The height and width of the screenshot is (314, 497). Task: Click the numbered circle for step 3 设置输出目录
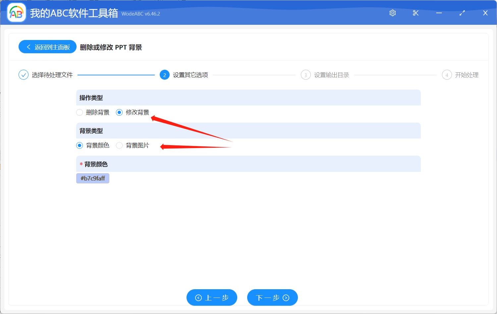[305, 75]
